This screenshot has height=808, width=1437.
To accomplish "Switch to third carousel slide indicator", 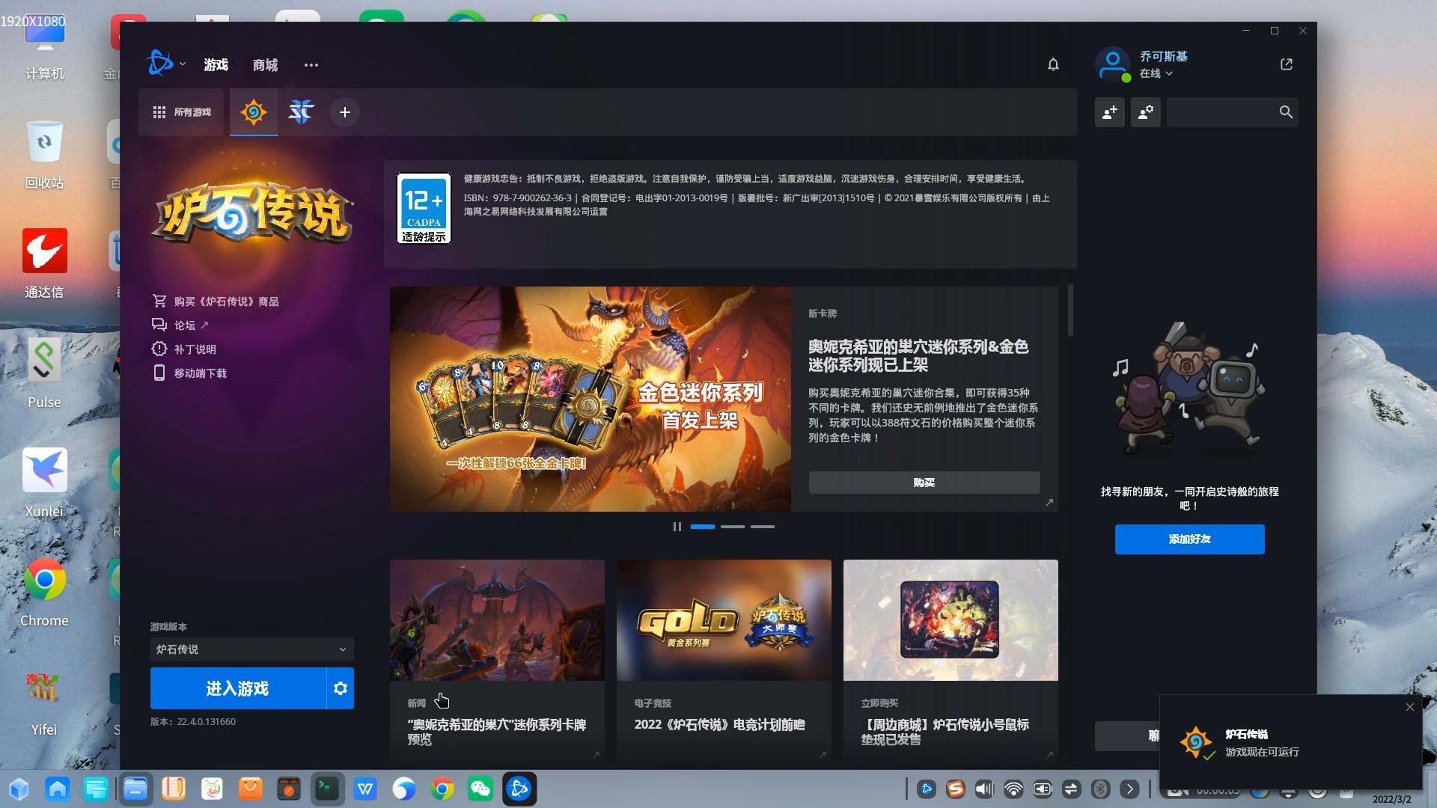I will [x=762, y=527].
